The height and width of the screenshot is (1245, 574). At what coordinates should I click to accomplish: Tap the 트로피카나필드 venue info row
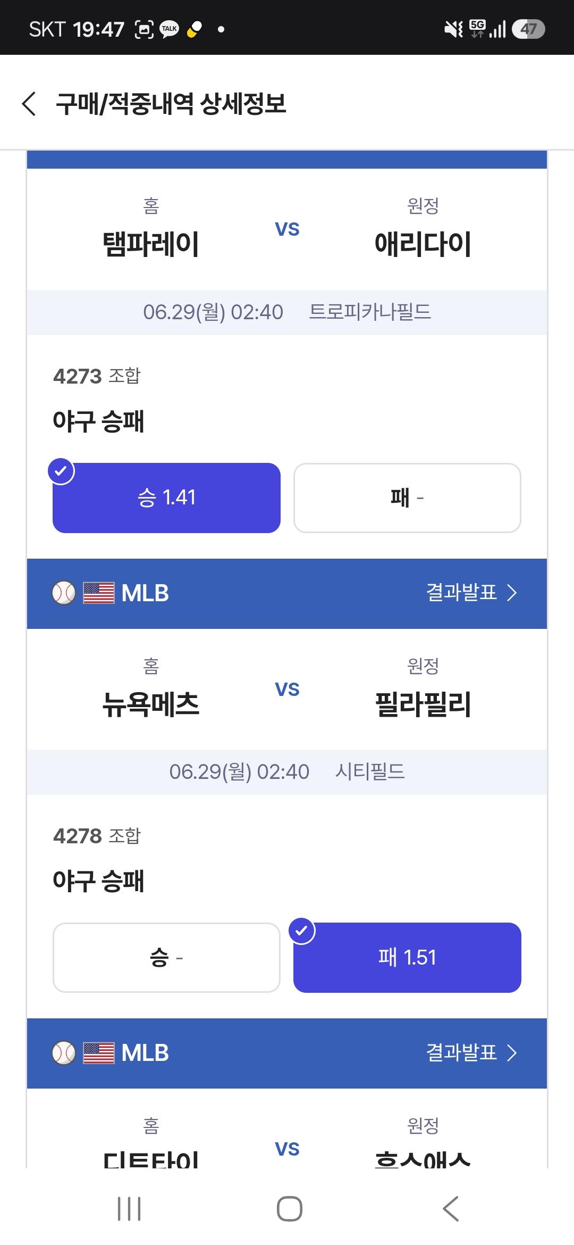point(287,312)
